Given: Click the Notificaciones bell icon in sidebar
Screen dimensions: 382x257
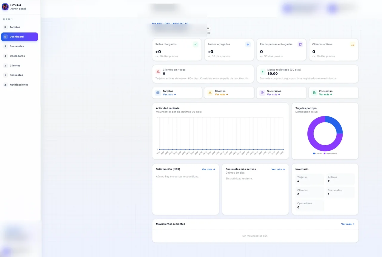Looking at the screenshot, I should pyautogui.click(x=5, y=85).
